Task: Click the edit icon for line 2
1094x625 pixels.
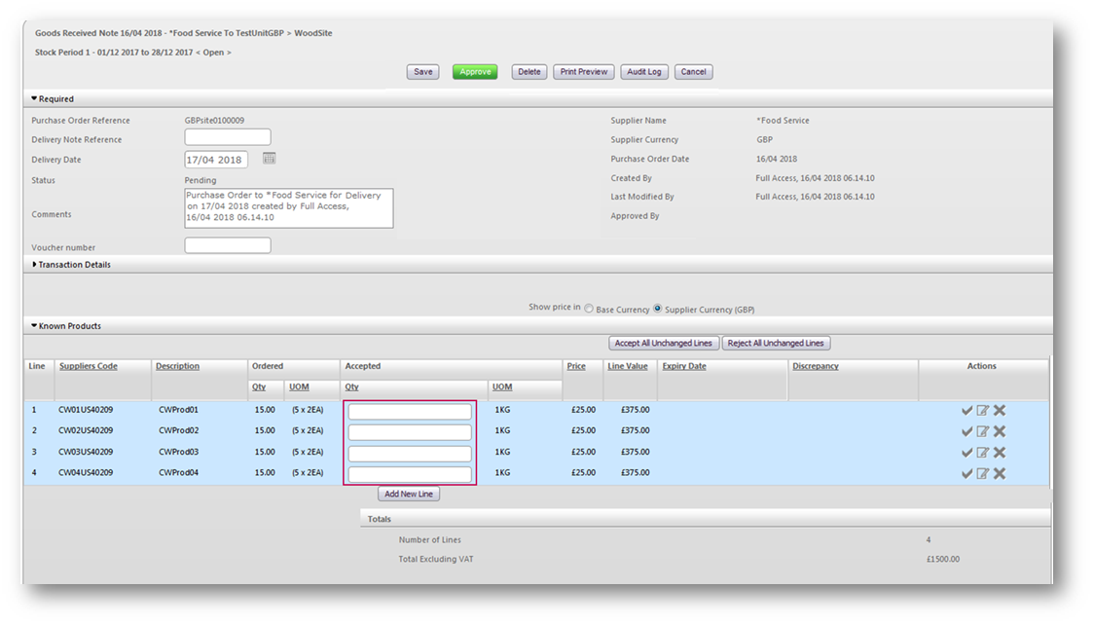Action: pos(983,431)
